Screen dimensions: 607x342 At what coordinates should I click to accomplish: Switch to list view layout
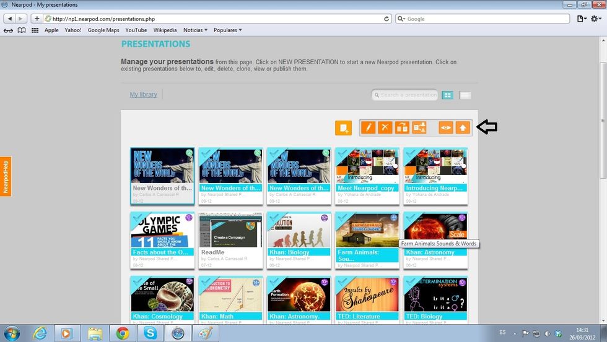pos(465,95)
